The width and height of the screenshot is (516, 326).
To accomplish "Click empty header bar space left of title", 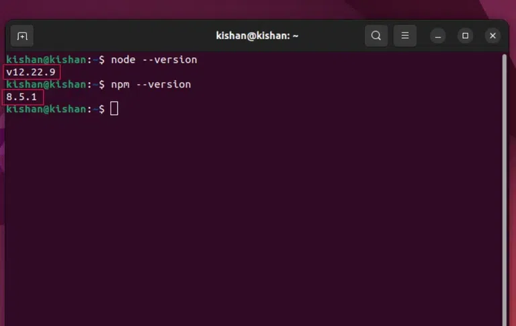I will click(x=121, y=36).
